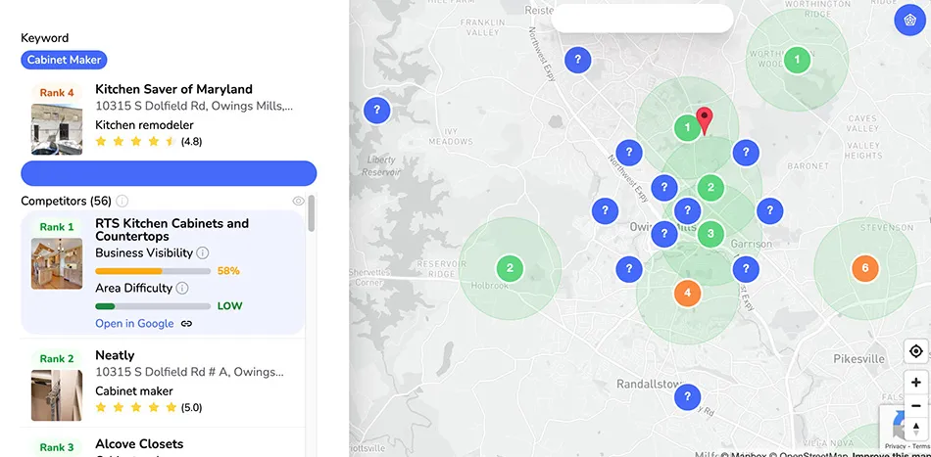Click the LOW Area Difficulty bar
The width and height of the screenshot is (931, 457).
click(x=153, y=306)
